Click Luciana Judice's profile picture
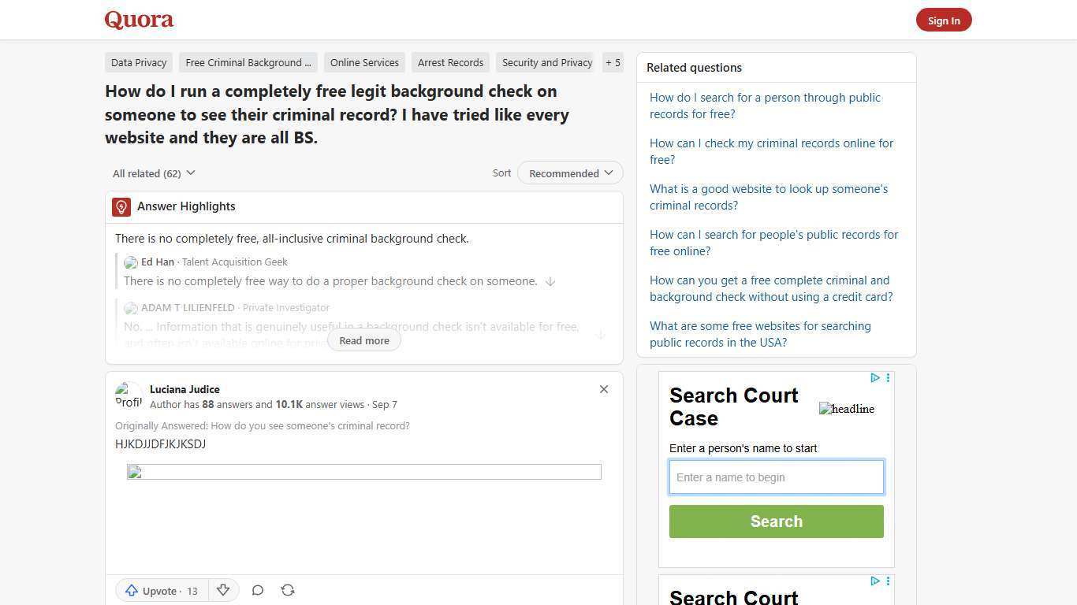This screenshot has height=605, width=1077. [x=129, y=395]
